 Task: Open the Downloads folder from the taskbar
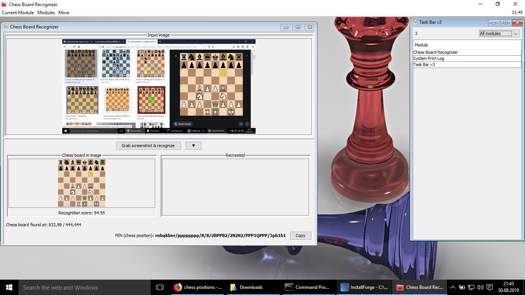pos(246,287)
